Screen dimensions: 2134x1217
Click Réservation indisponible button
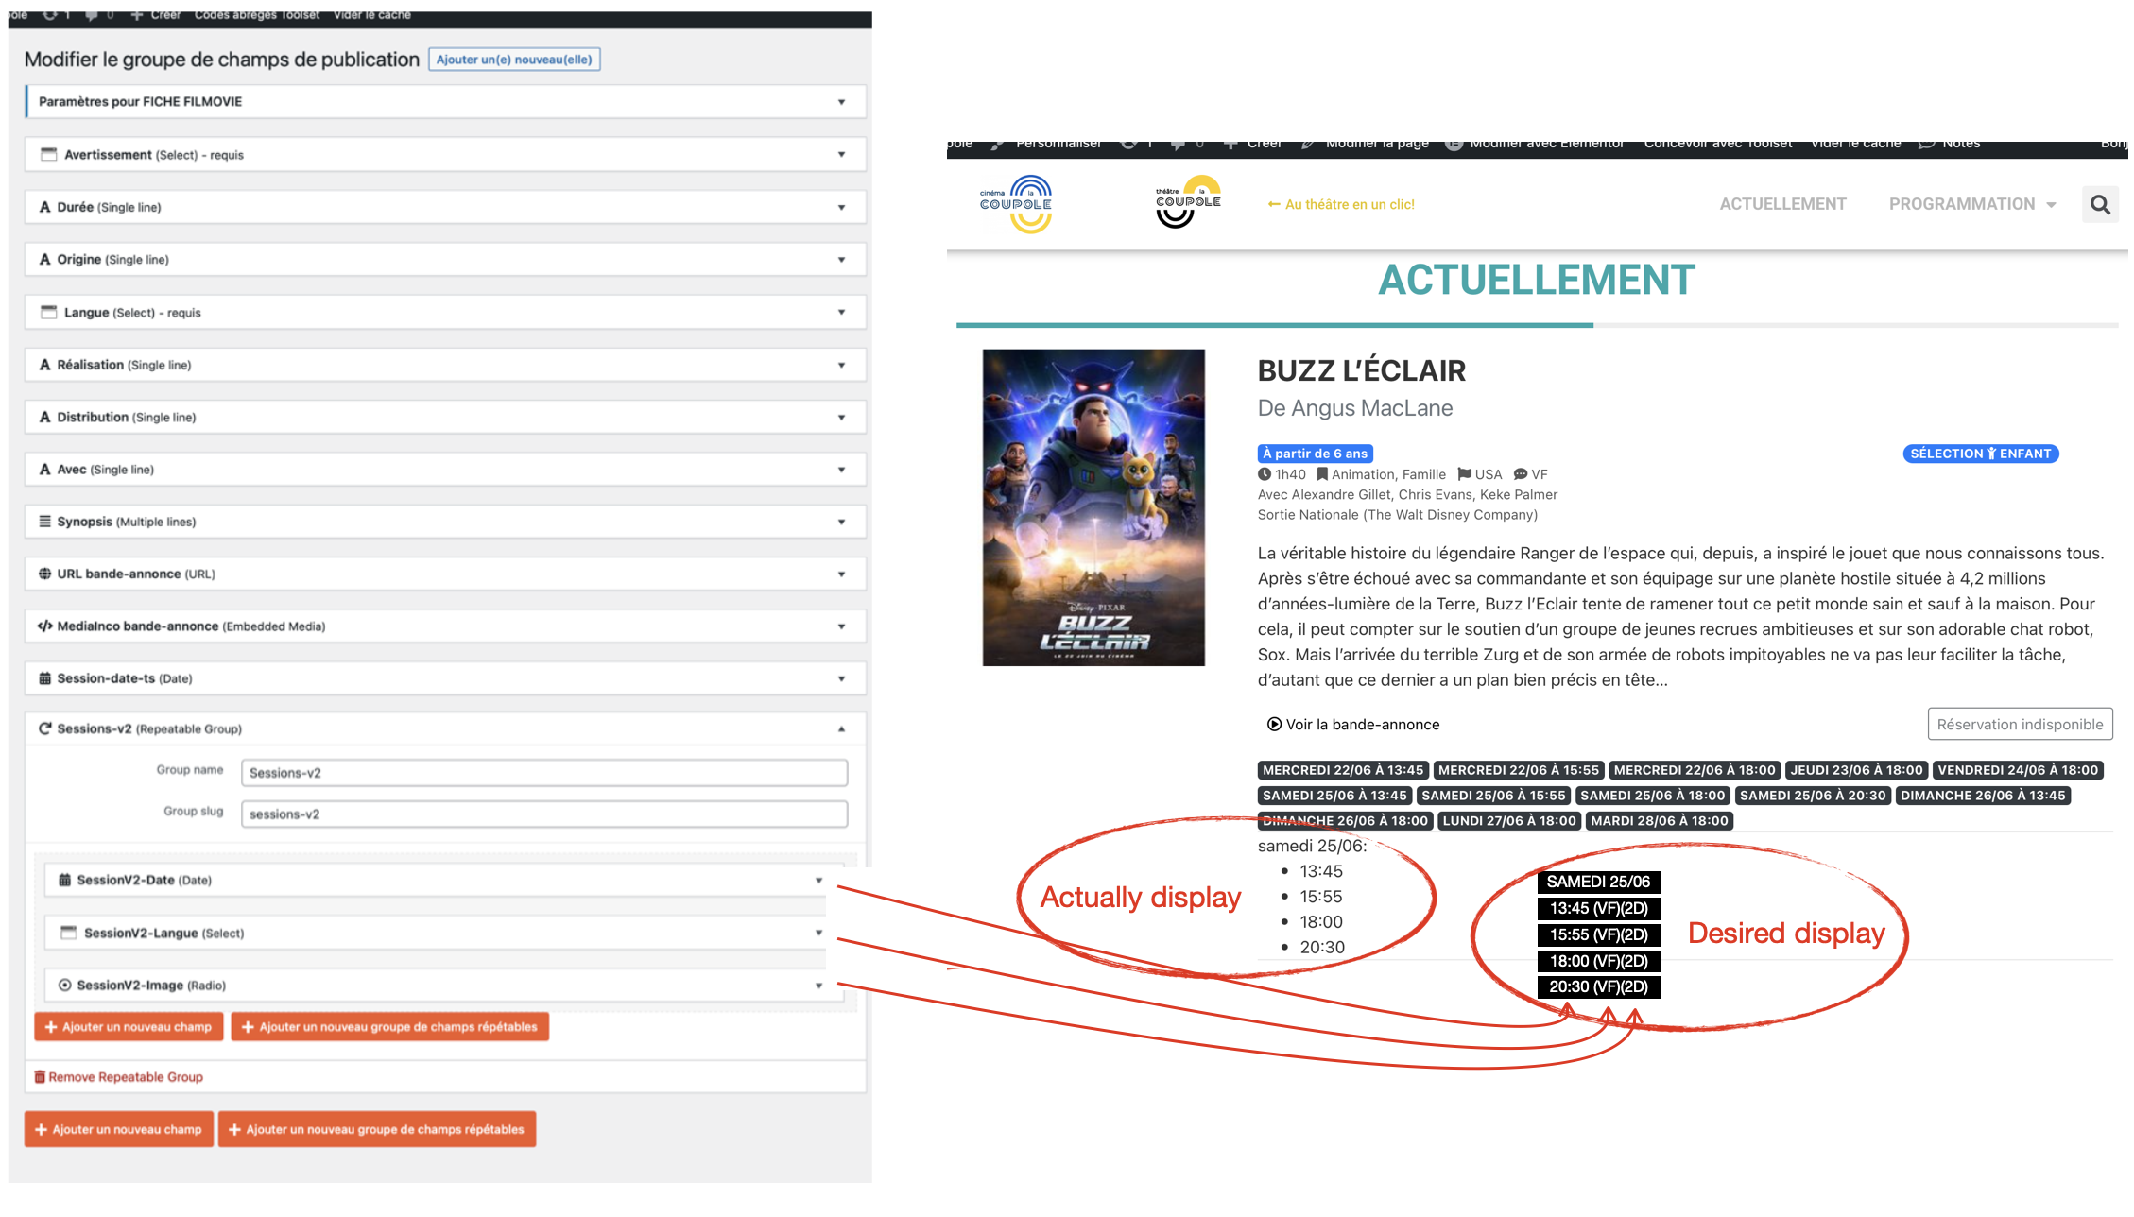tap(2020, 725)
